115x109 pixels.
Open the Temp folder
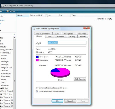pos(3,80)
